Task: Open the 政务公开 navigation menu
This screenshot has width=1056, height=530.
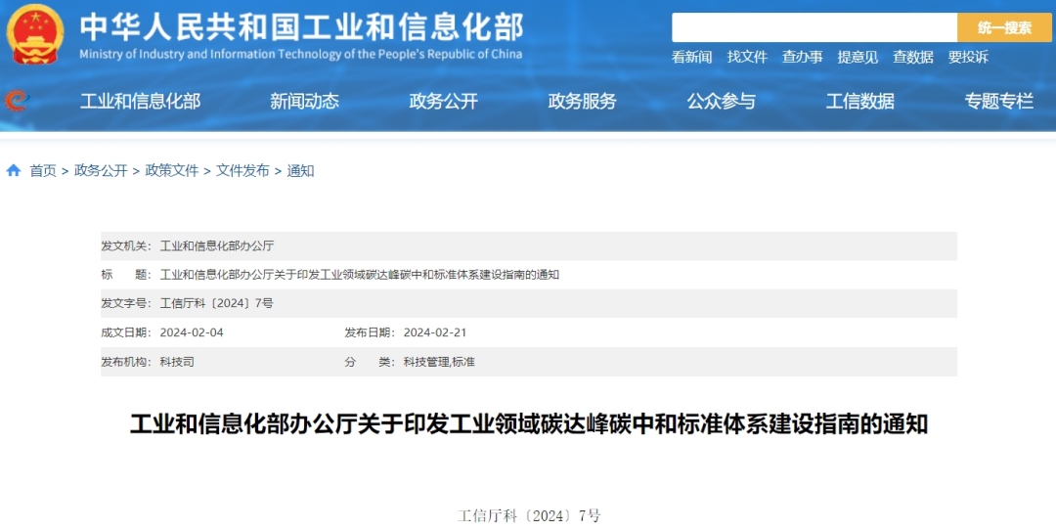Action: (x=443, y=101)
